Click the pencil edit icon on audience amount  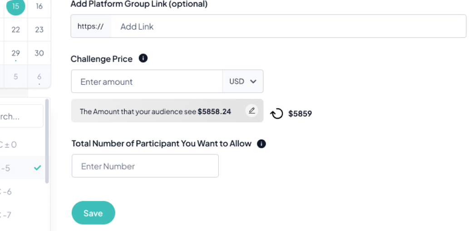click(252, 111)
